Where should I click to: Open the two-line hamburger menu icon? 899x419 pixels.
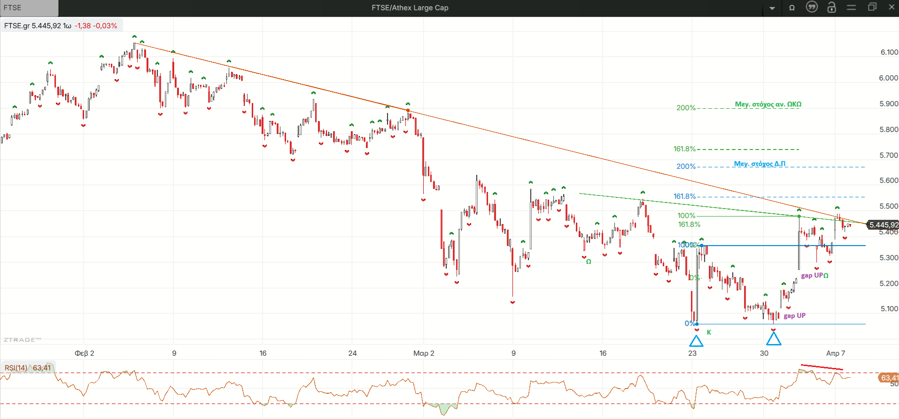(x=851, y=7)
